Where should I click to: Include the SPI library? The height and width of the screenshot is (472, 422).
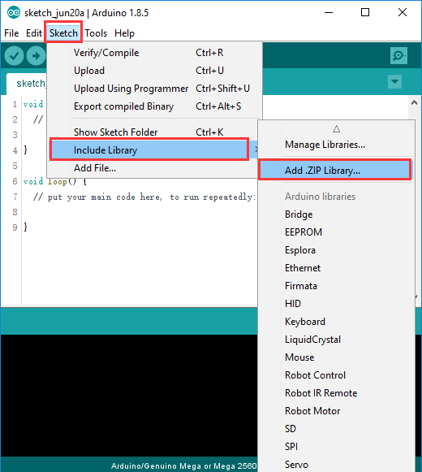(x=336, y=447)
